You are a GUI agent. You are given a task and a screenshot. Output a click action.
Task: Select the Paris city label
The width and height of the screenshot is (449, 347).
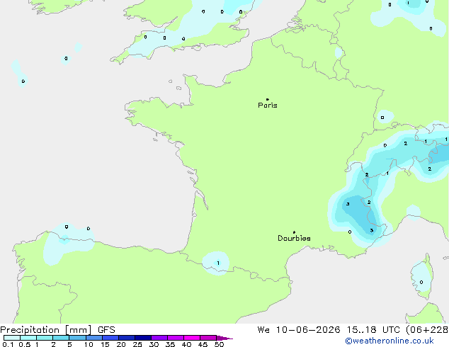[x=268, y=106]
